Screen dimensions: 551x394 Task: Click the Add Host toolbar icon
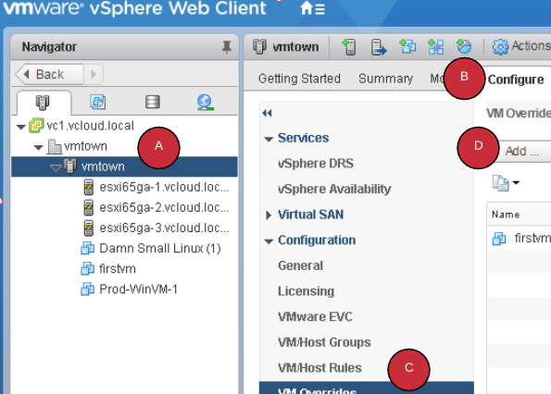[348, 47]
